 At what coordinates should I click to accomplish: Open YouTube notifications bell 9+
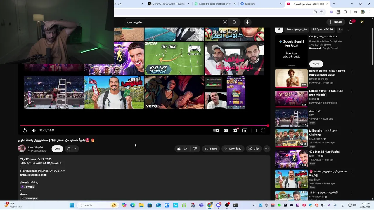point(351,22)
